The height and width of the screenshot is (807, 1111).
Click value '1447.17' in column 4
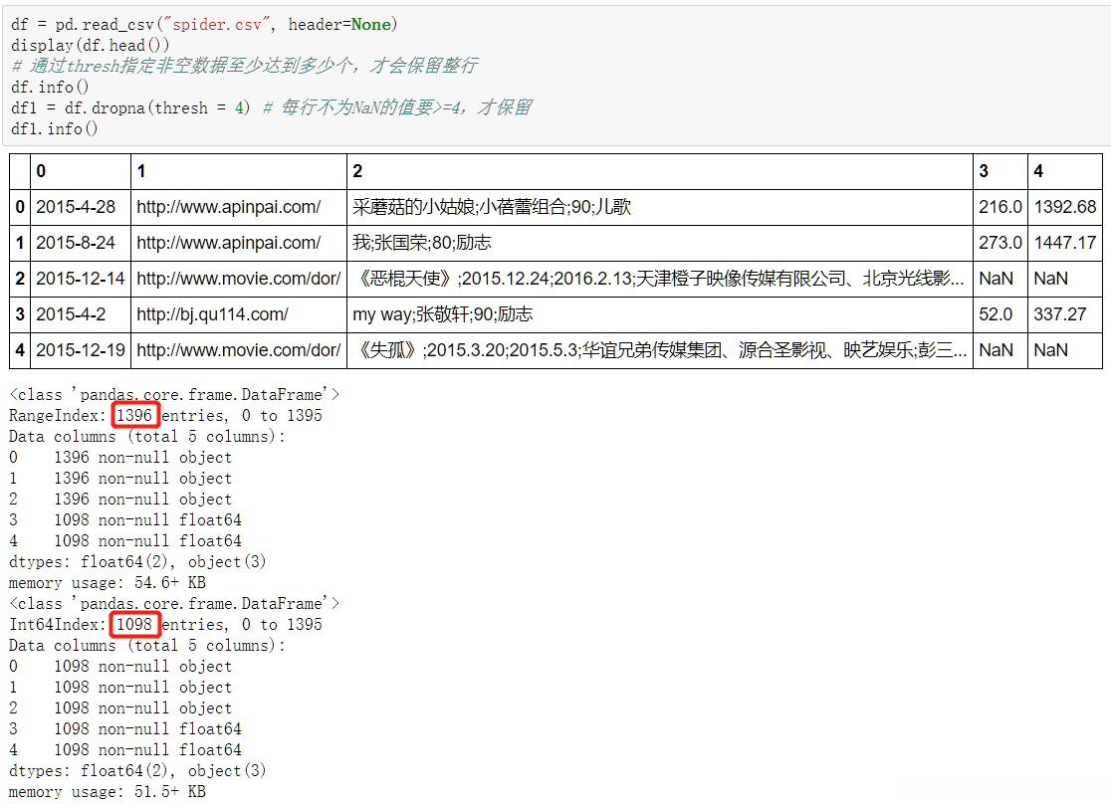pos(1065,243)
